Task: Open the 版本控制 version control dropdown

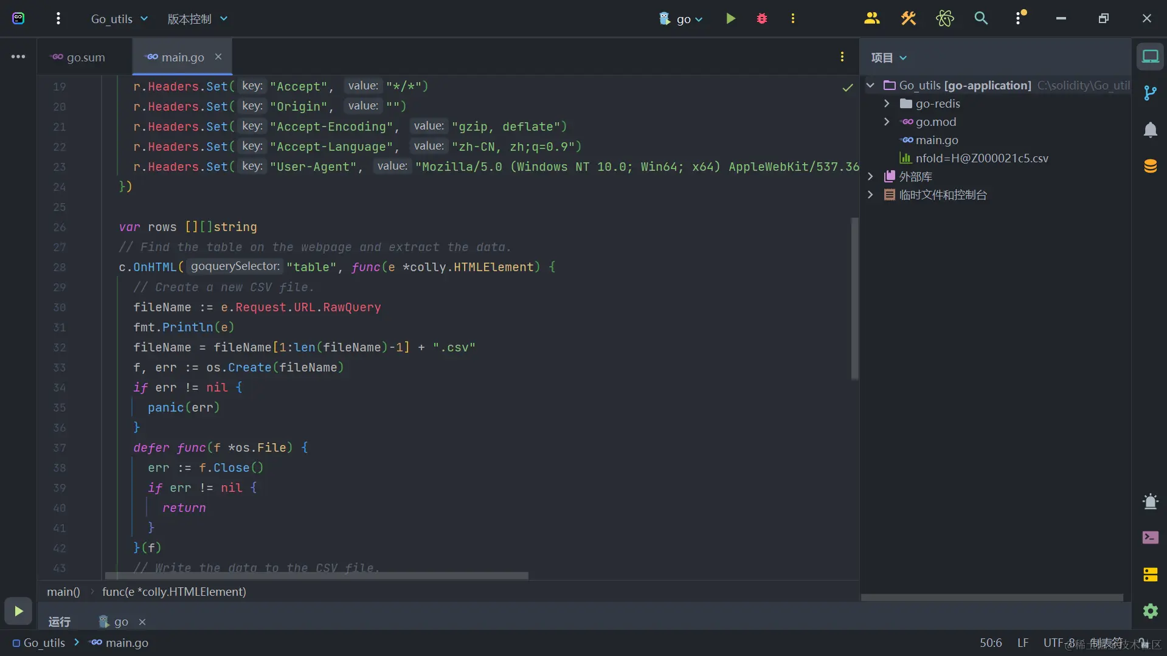Action: pyautogui.click(x=198, y=19)
